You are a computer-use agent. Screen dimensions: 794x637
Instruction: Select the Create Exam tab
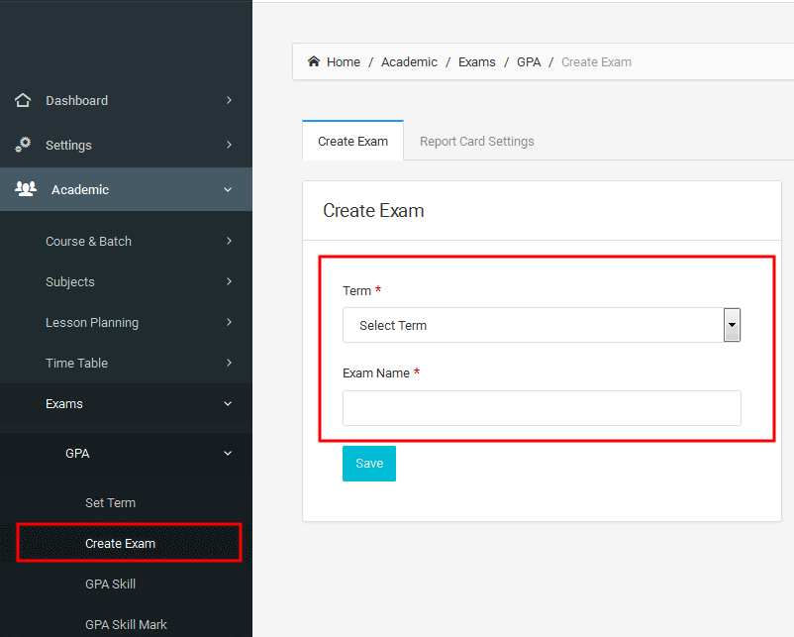[x=353, y=141]
